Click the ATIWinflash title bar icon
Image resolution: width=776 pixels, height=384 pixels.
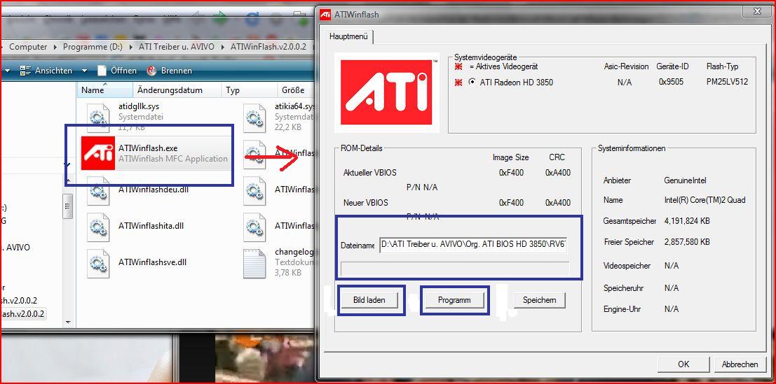pos(325,14)
